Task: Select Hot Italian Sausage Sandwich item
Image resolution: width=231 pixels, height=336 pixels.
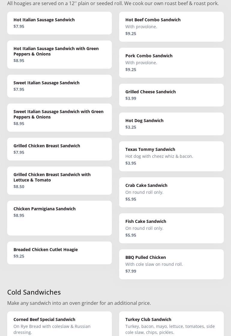Action: click(x=59, y=23)
